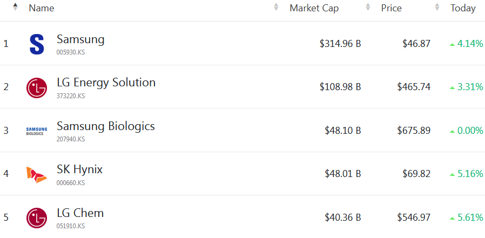Click the LG Energy Solution logo
The width and height of the screenshot is (485, 238).
pos(37,87)
